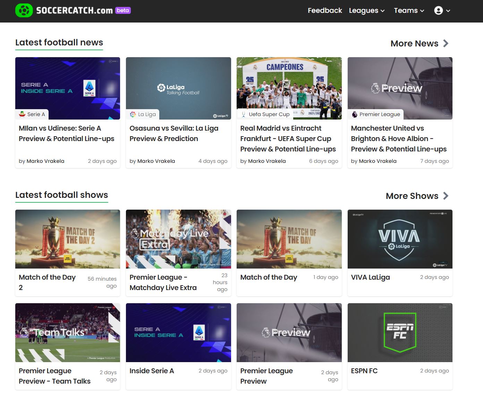Click the ESPN FC thumbnail

point(400,333)
